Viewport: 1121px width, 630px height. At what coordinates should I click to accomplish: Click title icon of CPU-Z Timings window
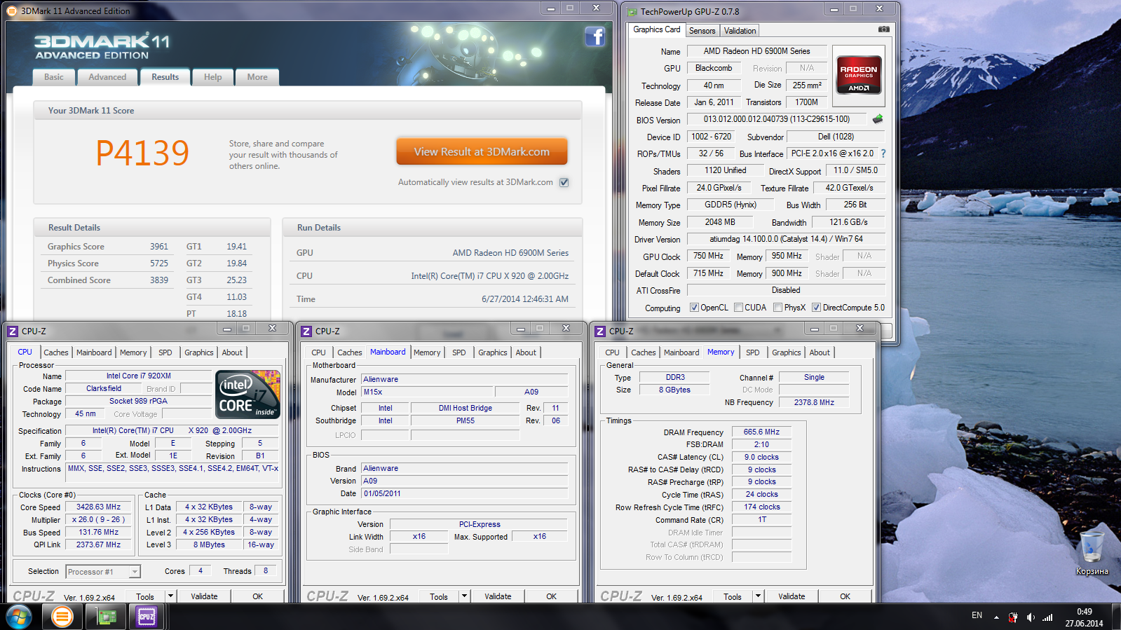600,331
